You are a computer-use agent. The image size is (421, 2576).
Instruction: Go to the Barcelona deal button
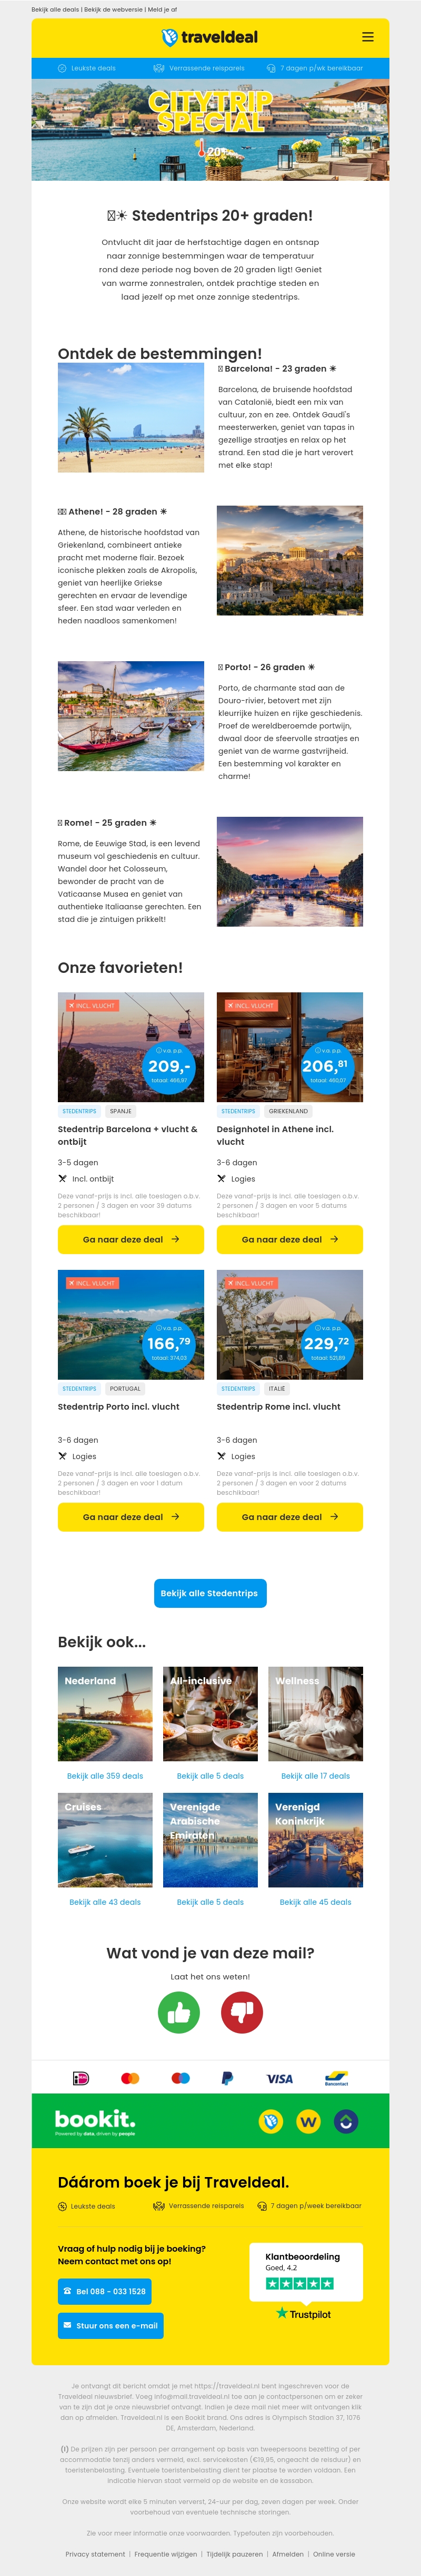pyautogui.click(x=131, y=1239)
